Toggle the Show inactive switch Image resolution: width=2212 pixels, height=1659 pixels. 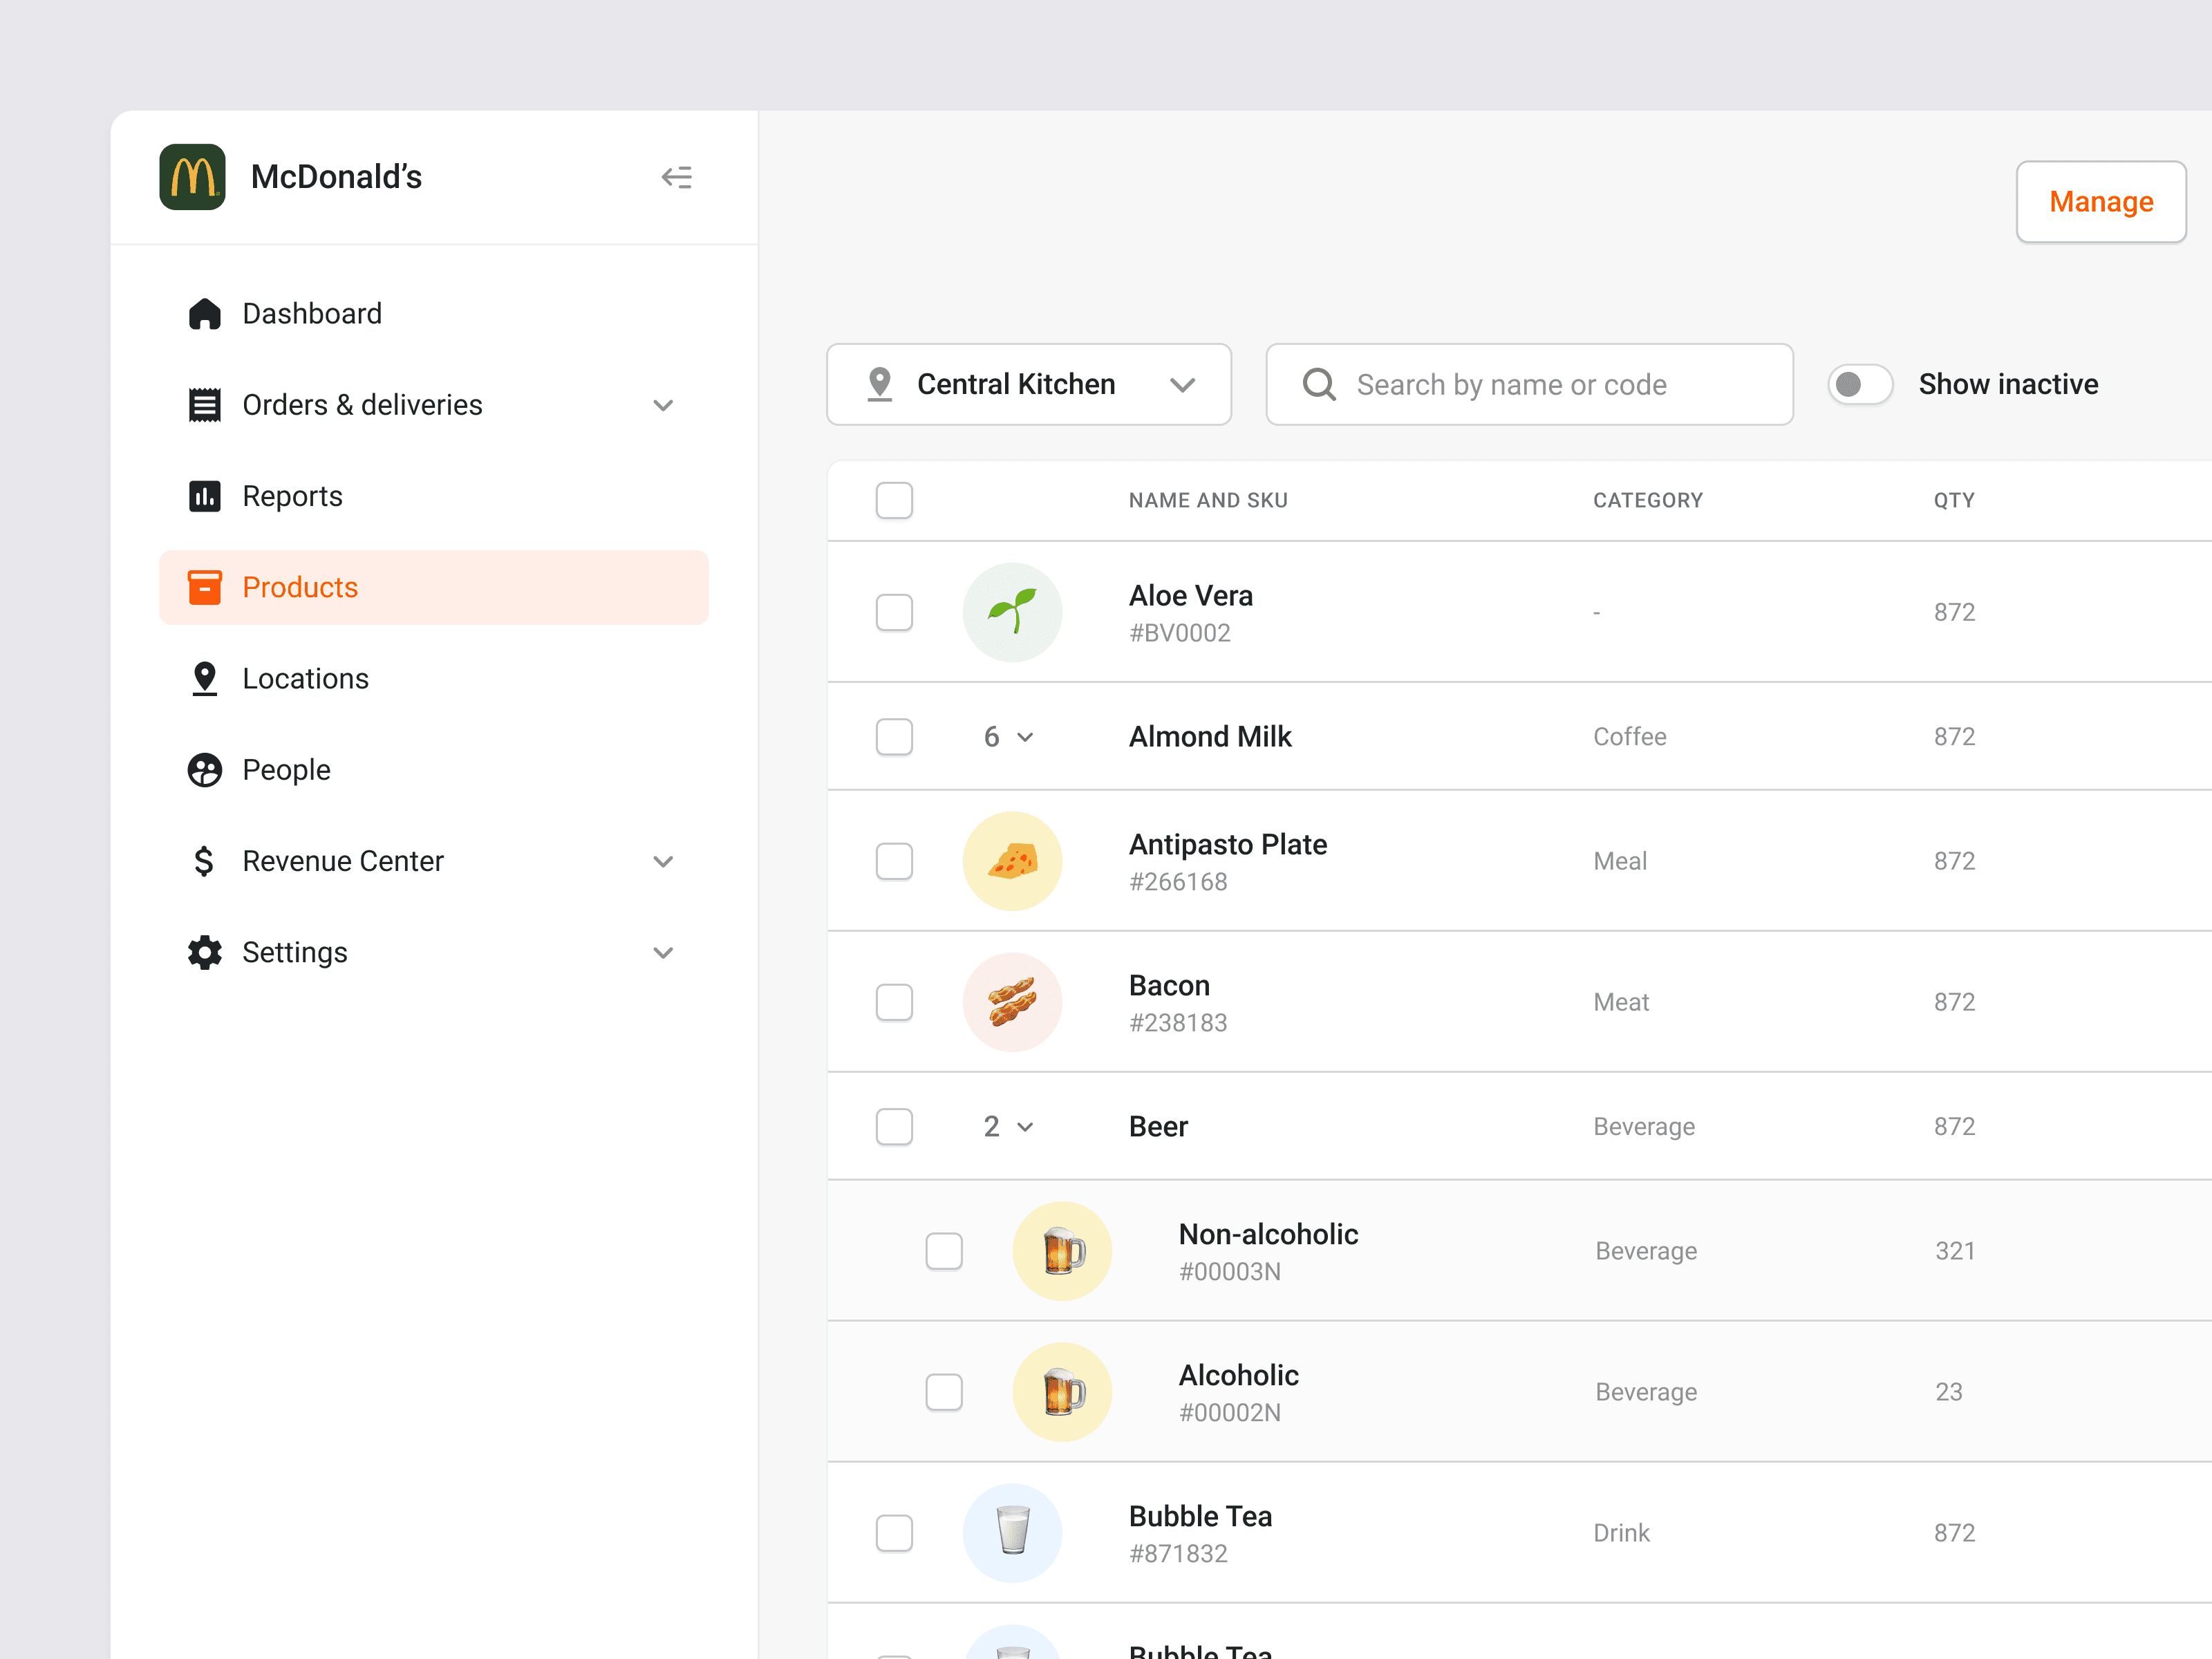pyautogui.click(x=1860, y=384)
